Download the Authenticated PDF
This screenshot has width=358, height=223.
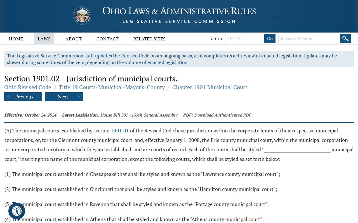(223, 115)
